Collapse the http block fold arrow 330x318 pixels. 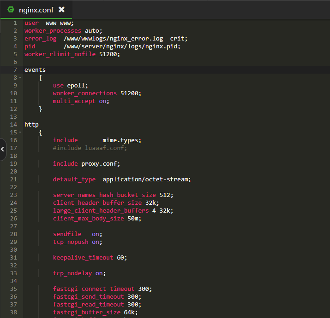(x=20, y=133)
